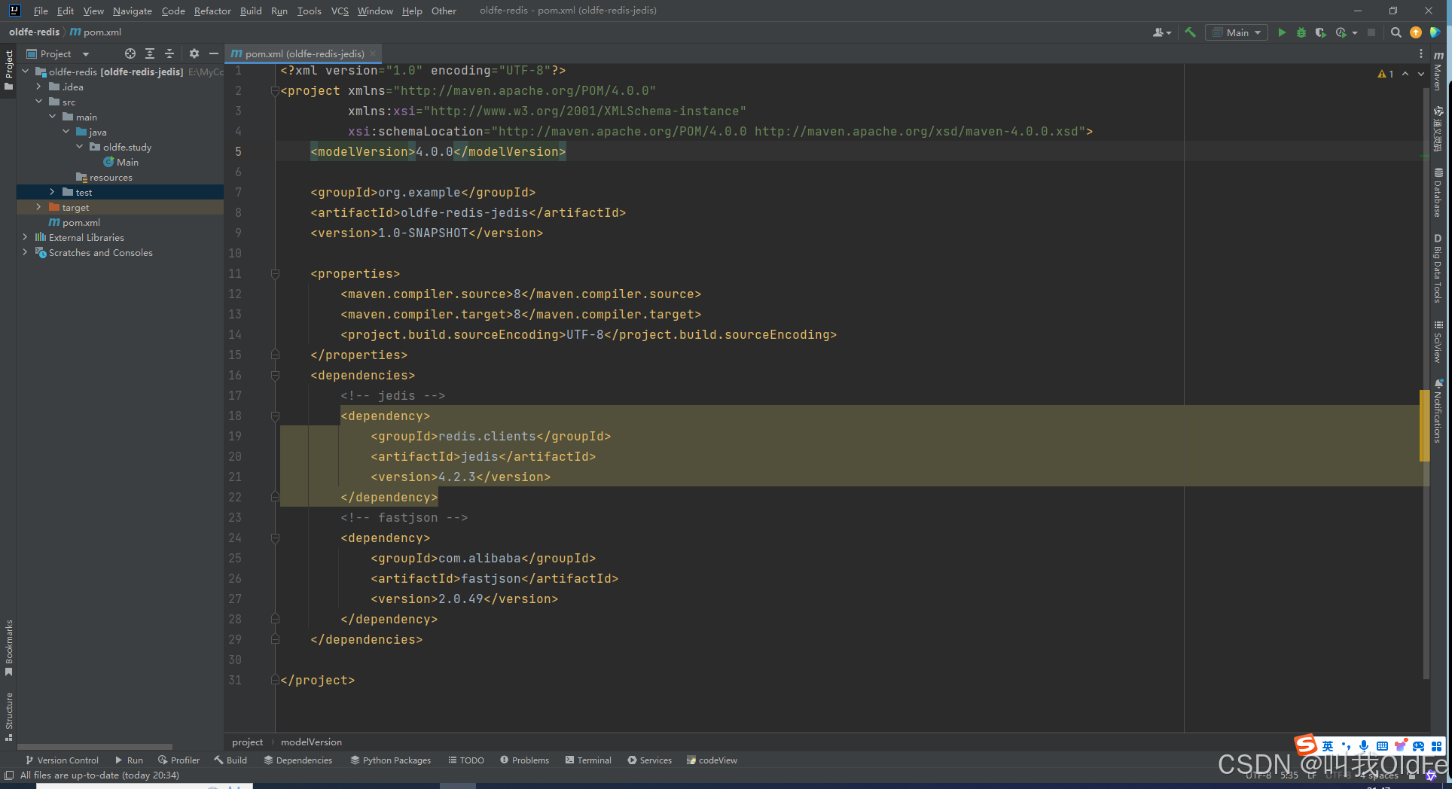Open the Notifications side panel
This screenshot has width=1452, height=789.
pyautogui.click(x=1438, y=411)
